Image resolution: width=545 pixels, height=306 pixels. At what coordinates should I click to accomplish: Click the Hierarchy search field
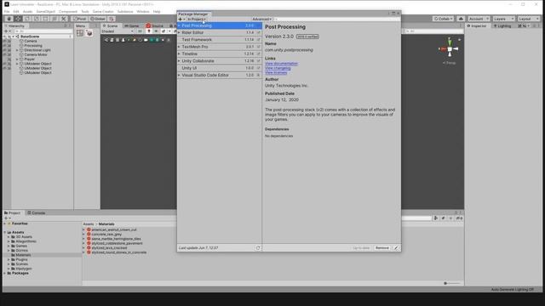(43, 31)
